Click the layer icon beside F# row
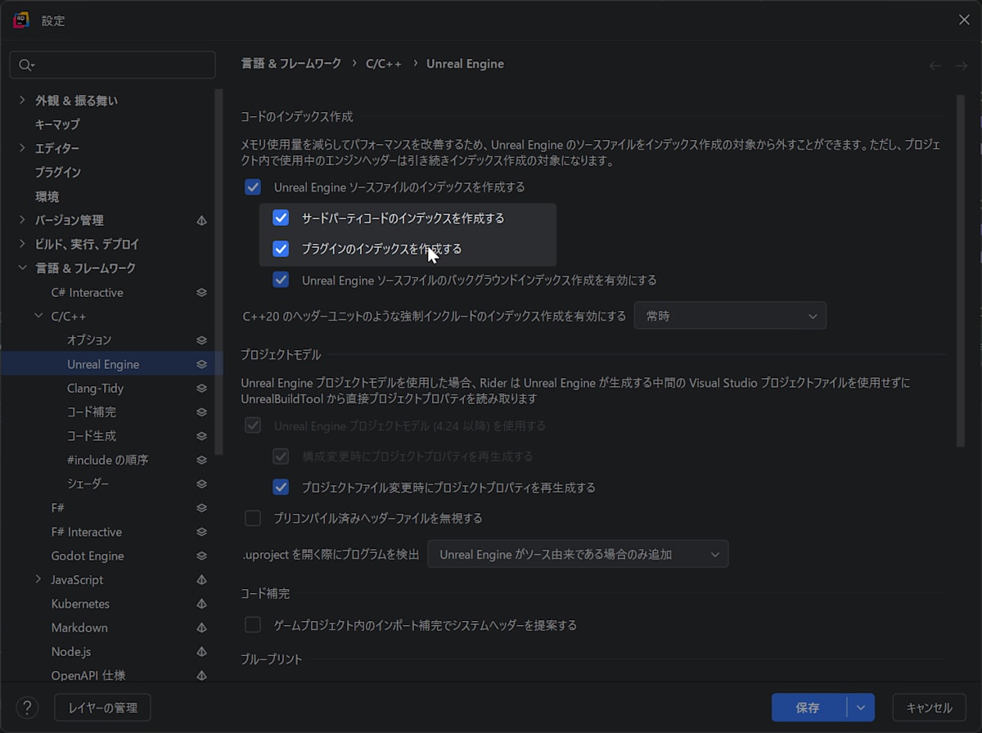982x733 pixels. tap(201, 508)
